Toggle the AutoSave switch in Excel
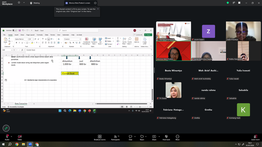Screen dimensions: 262x147 click(15, 31)
